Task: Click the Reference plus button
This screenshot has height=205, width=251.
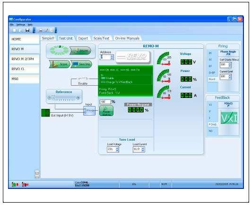Action: tap(78, 98)
